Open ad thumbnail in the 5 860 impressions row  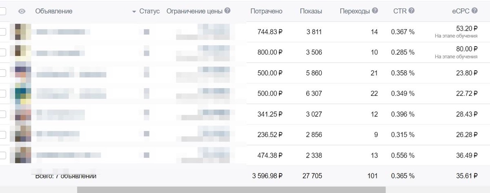[23, 73]
